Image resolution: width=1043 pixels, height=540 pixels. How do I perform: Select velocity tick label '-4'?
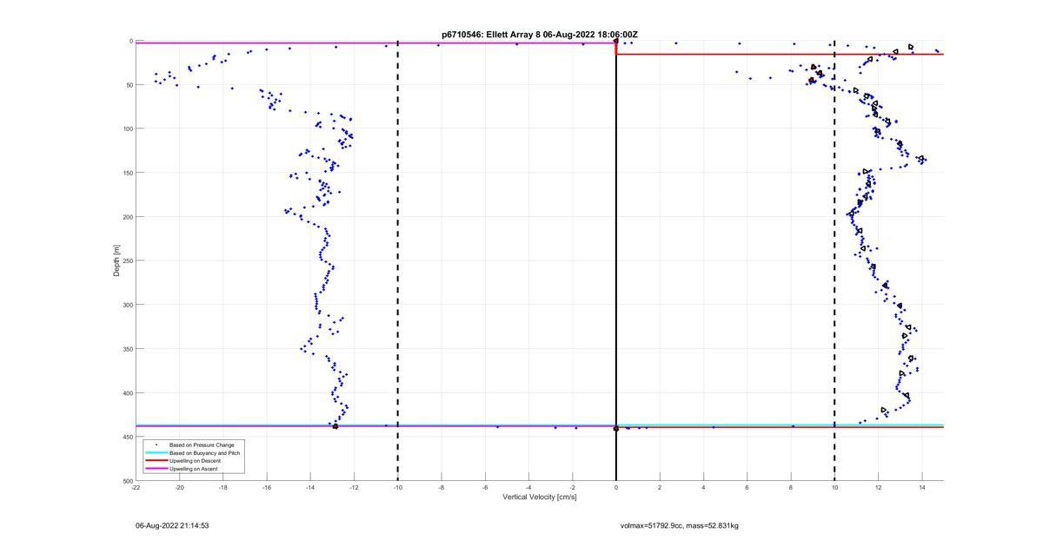[x=528, y=487]
